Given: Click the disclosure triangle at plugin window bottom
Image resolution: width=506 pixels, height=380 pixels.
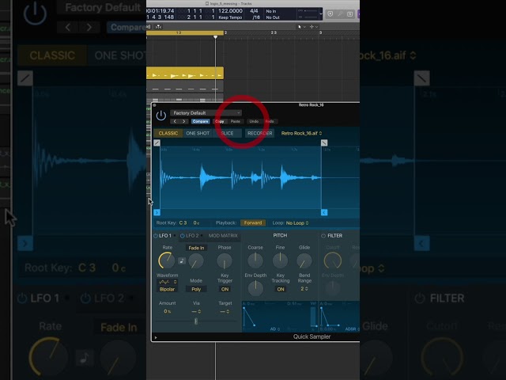Looking at the screenshot, I should pos(156,338).
